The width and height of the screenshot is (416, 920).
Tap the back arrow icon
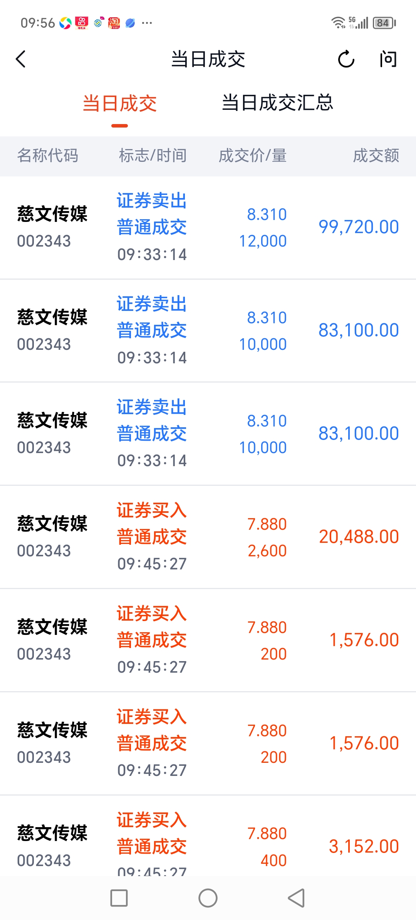pos(21,59)
